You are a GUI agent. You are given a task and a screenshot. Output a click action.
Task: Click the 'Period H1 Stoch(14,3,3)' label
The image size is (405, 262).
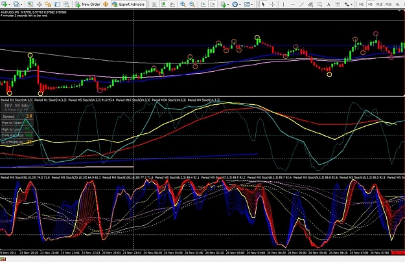pos(51,100)
